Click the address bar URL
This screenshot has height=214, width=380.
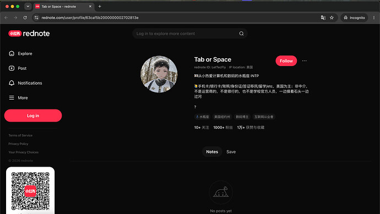tap(90, 18)
